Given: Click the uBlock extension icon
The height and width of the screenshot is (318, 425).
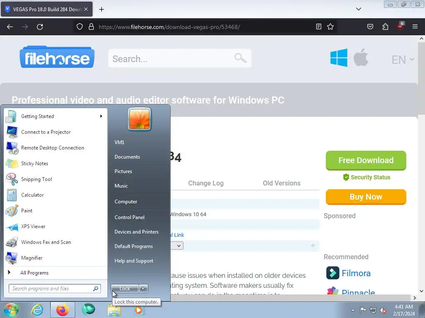Looking at the screenshot, I should pos(401,26).
